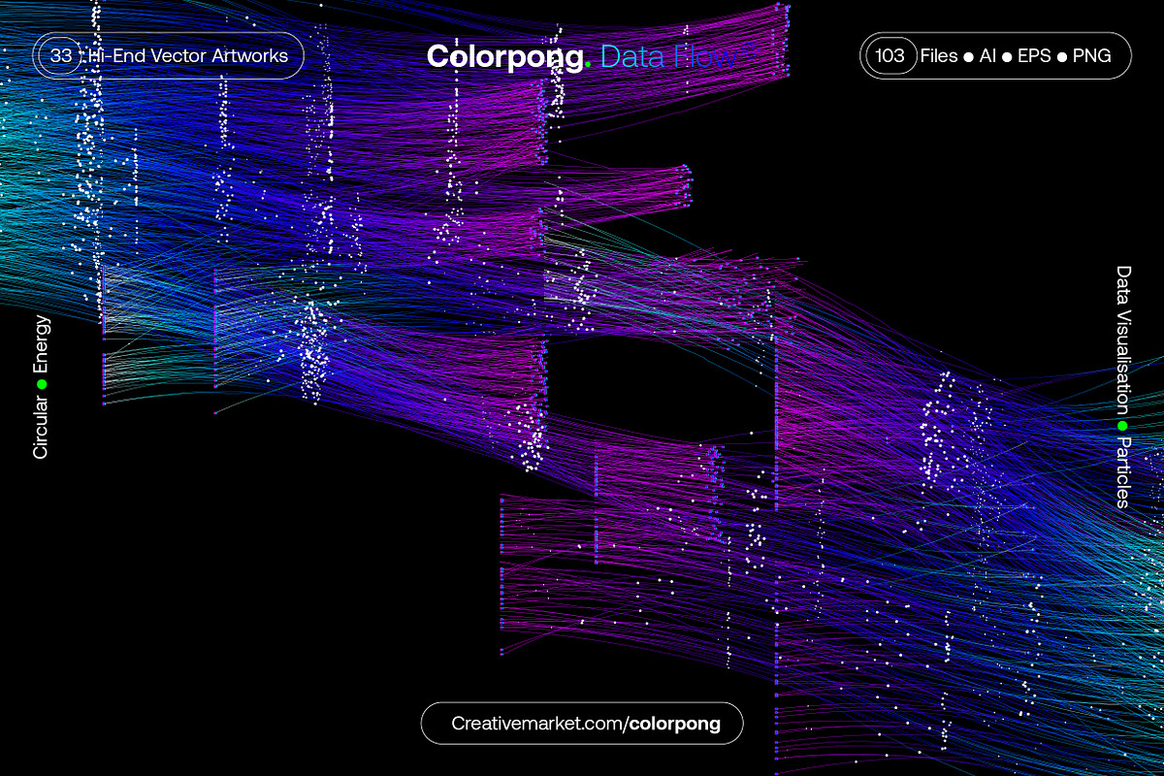Click the green dot beside Particles label

pyautogui.click(x=1120, y=424)
